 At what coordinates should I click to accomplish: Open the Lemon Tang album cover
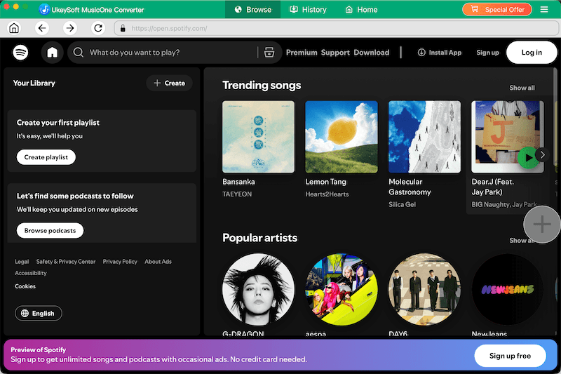[342, 137]
